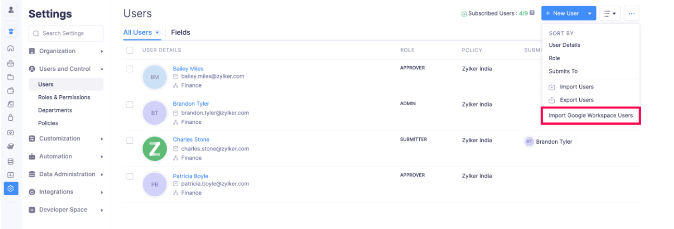Click the active Settings gear icon
This screenshot has width=674, height=229.
[10, 188]
